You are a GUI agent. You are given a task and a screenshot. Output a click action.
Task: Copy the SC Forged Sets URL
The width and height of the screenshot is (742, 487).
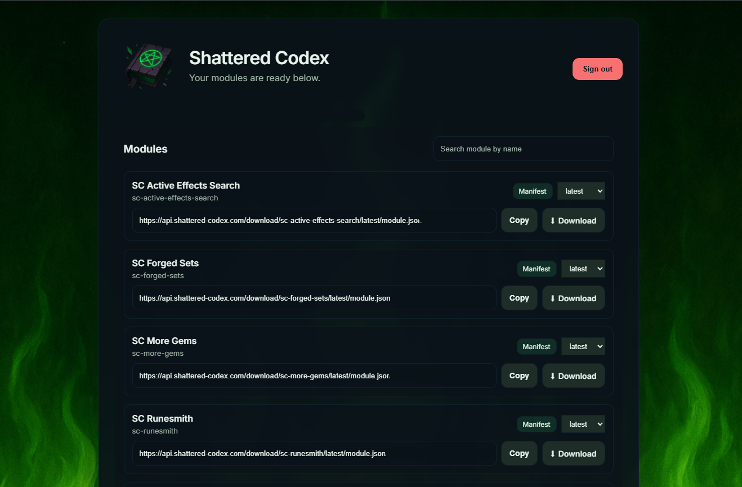[519, 298]
